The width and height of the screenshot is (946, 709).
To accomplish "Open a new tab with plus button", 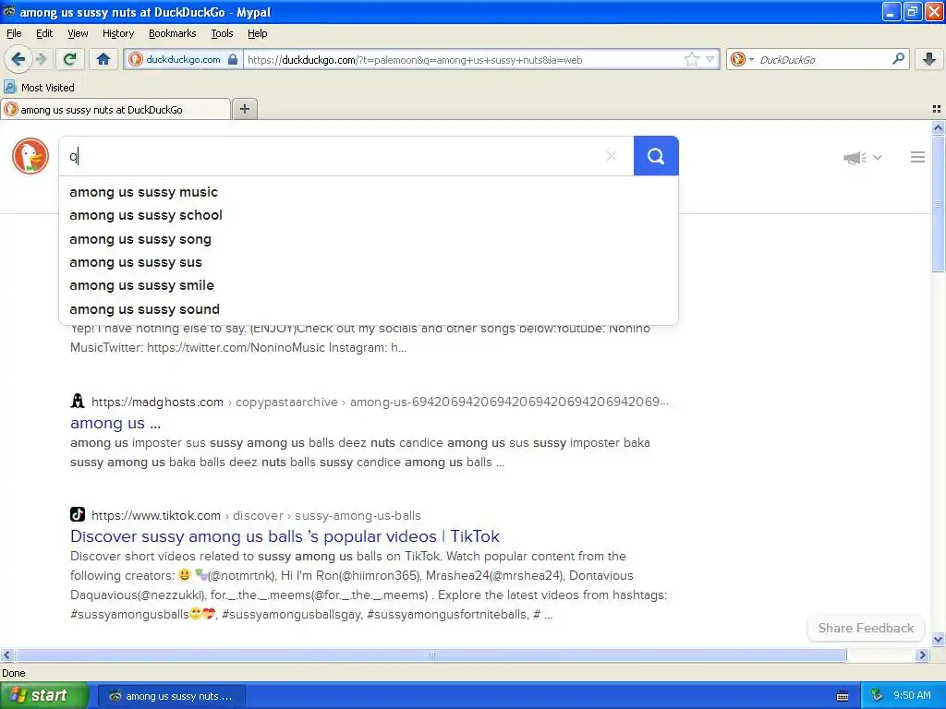I will click(x=244, y=109).
